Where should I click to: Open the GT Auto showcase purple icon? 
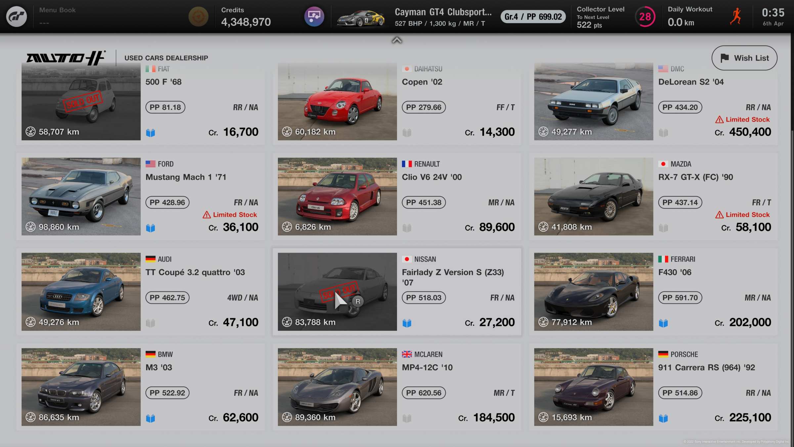pyautogui.click(x=314, y=17)
